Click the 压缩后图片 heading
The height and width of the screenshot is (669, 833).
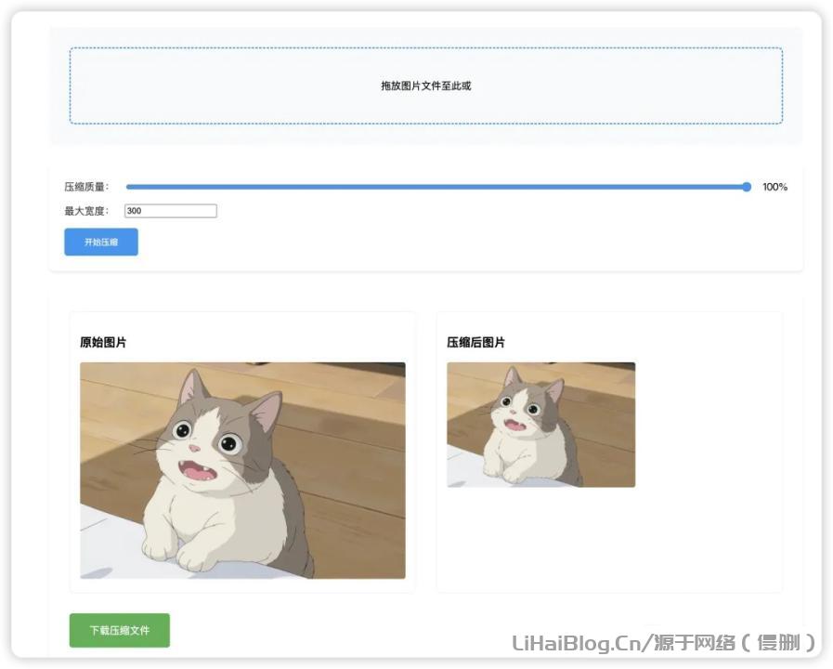pyautogui.click(x=476, y=342)
